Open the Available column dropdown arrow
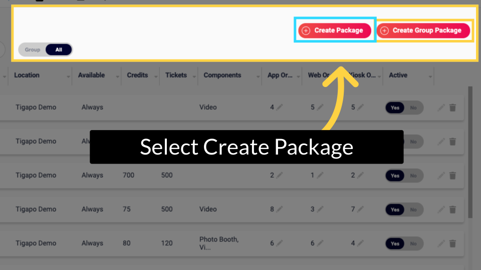This screenshot has height=270, width=481. [x=117, y=76]
